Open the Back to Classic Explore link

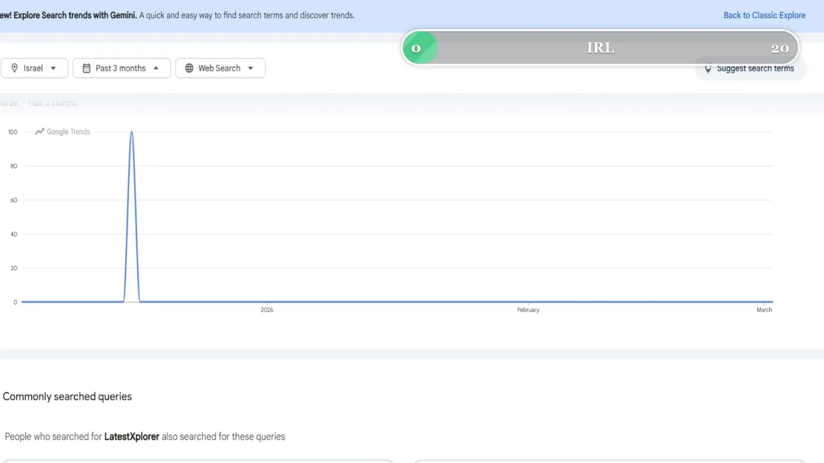[x=764, y=15]
